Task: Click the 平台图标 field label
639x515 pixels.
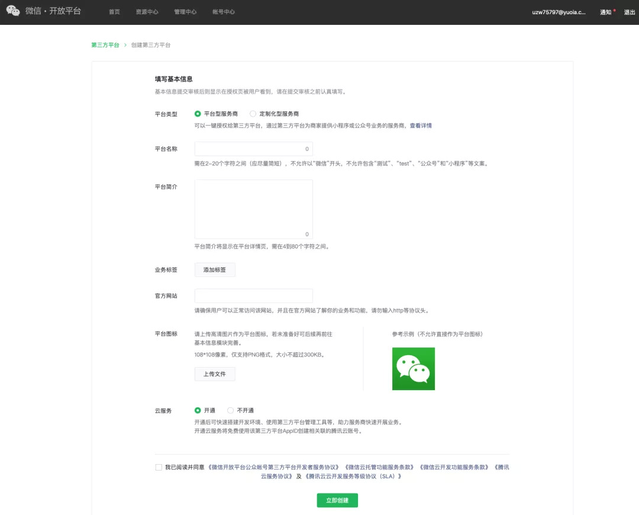Action: point(166,334)
